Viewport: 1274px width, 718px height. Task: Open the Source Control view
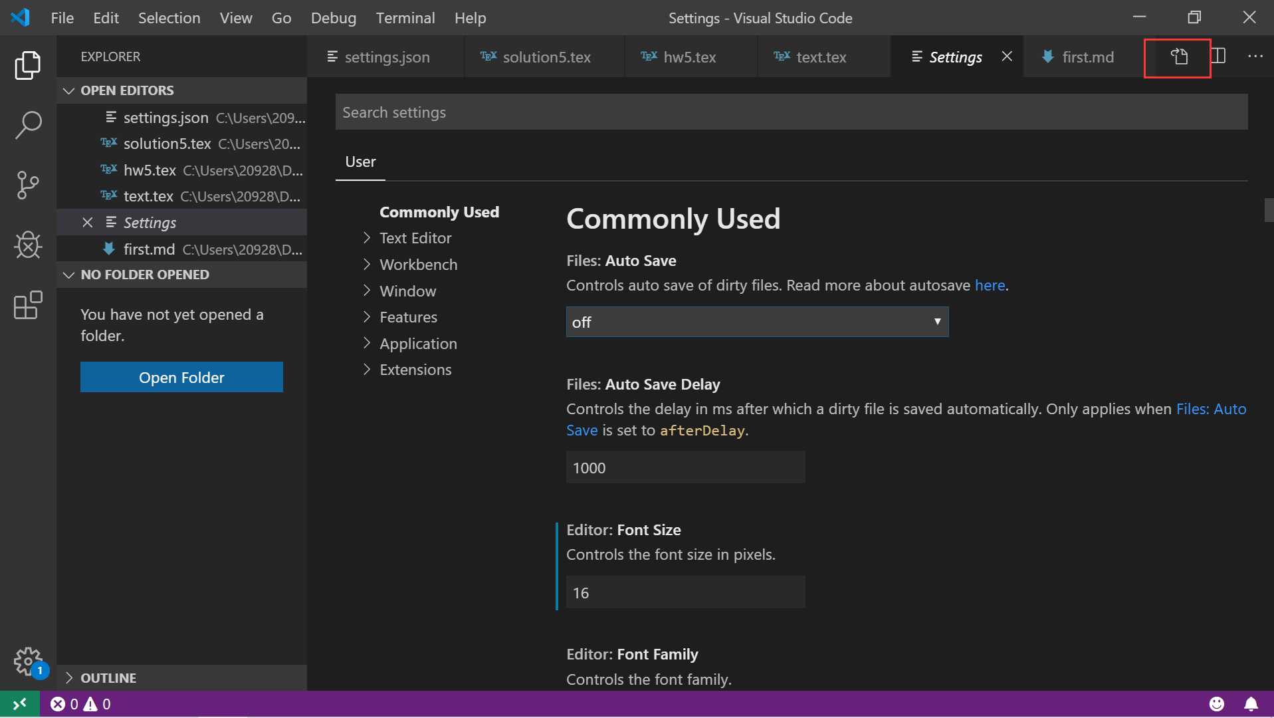(28, 185)
